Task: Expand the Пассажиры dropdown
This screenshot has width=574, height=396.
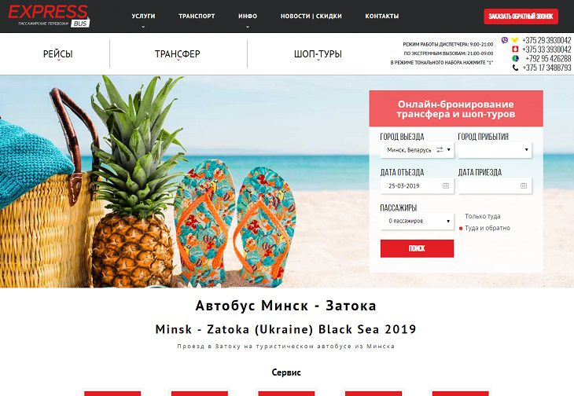Action: tap(417, 222)
